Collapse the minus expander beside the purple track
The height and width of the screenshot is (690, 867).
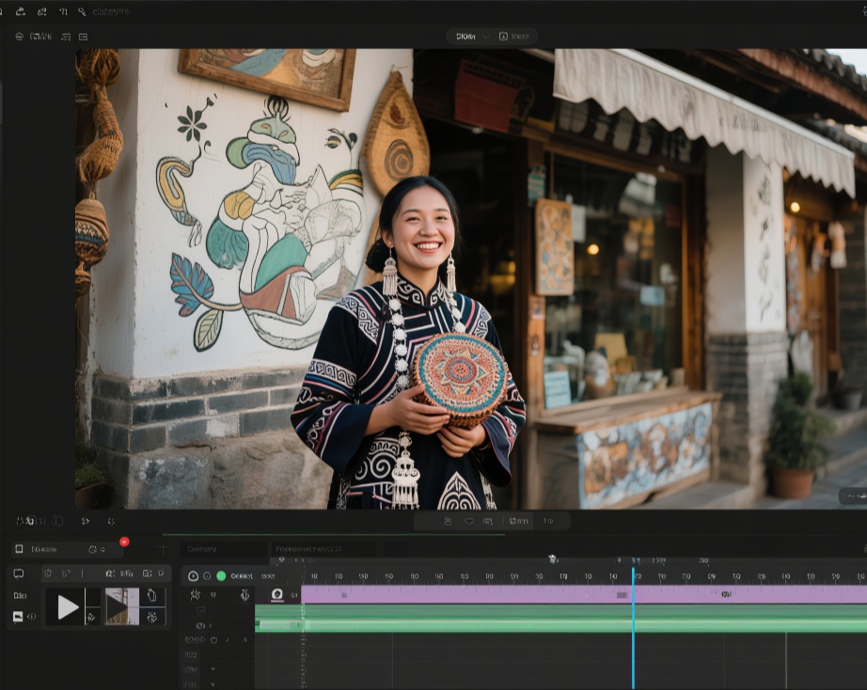pyautogui.click(x=200, y=610)
